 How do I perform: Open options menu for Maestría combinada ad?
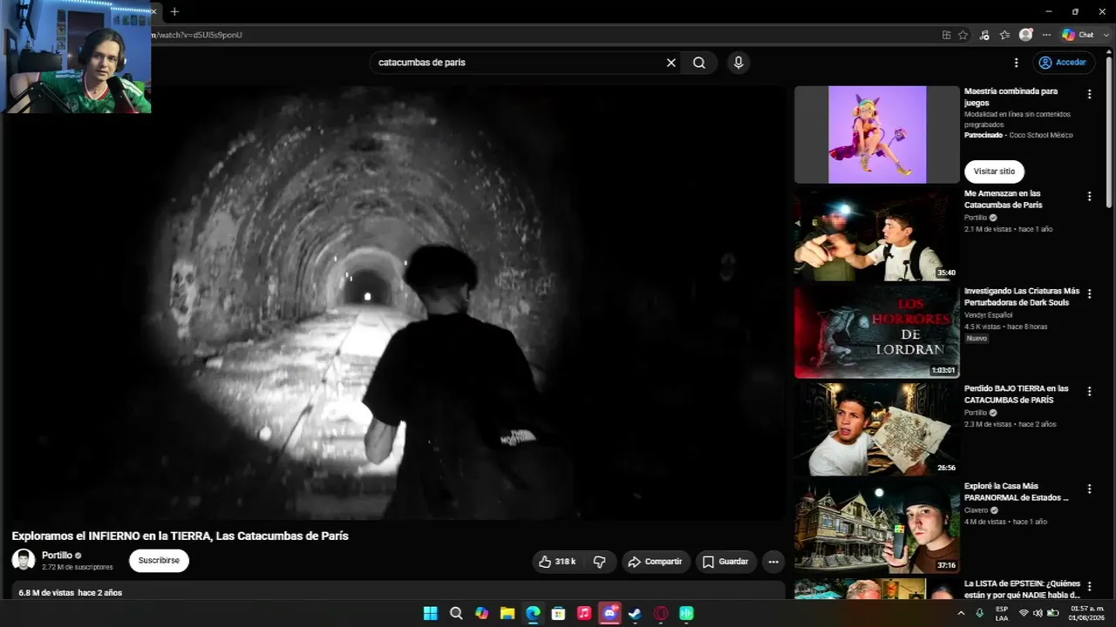[1089, 94]
